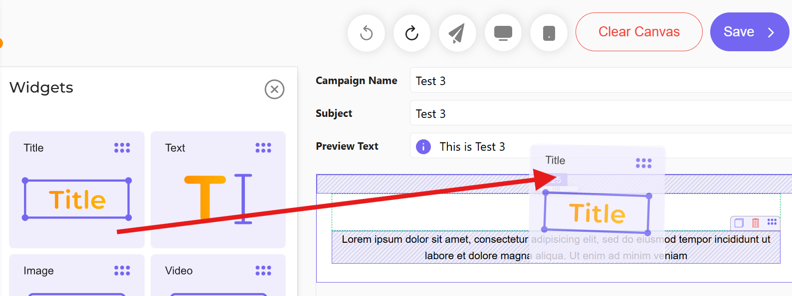Edit the Preview Text field

point(601,146)
